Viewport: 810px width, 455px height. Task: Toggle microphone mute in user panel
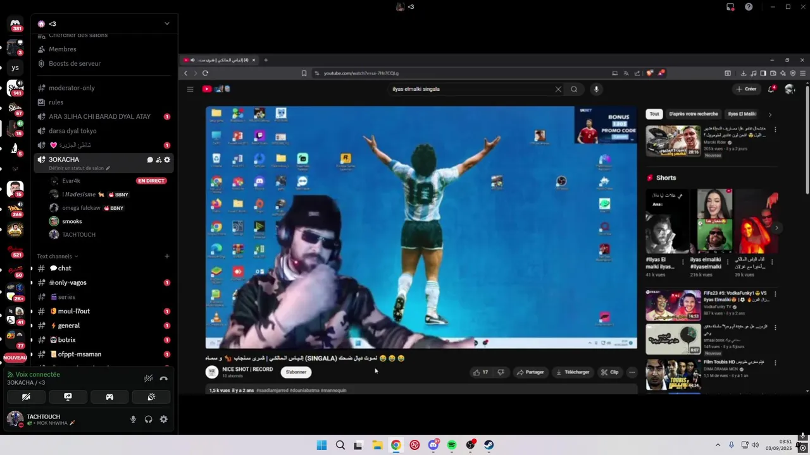coord(133,419)
